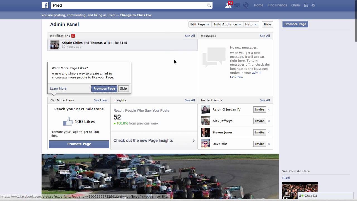Click "19 hours ago" timestamp
The image size is (357, 201).
pos(71,47)
